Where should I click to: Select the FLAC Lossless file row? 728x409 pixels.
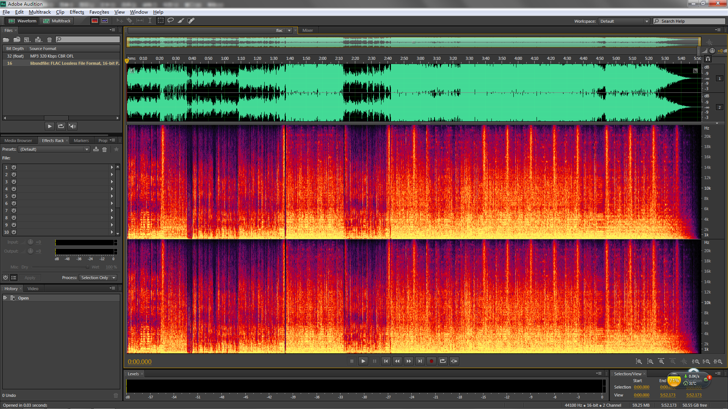pyautogui.click(x=61, y=63)
